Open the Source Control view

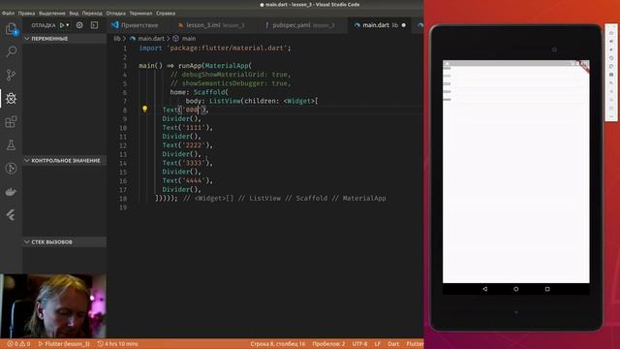tap(11, 75)
